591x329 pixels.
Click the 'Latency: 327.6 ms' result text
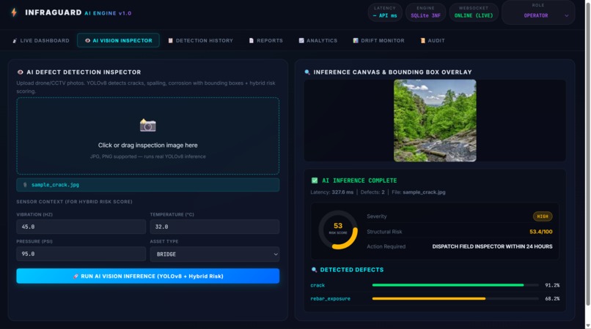click(331, 192)
